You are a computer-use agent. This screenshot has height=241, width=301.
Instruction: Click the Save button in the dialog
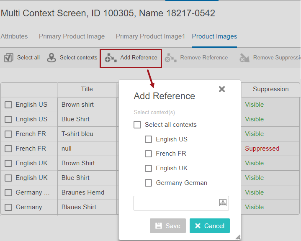tap(168, 226)
